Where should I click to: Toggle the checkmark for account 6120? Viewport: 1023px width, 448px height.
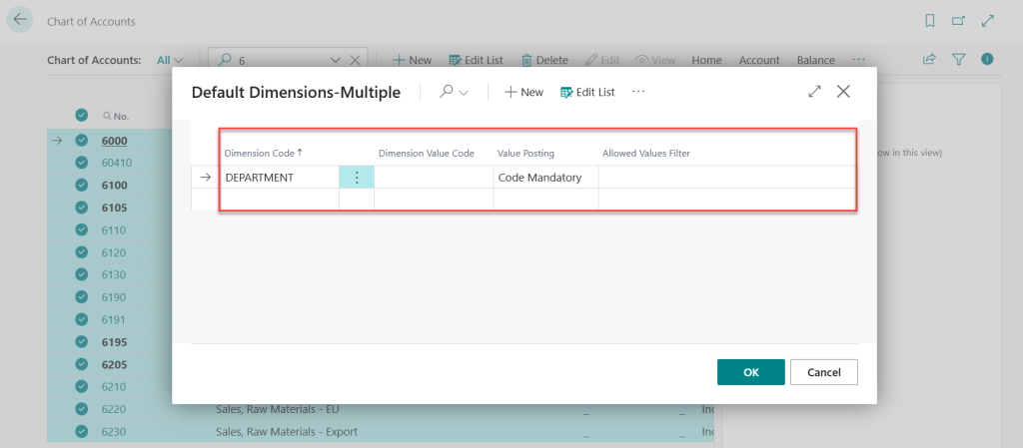(x=81, y=252)
